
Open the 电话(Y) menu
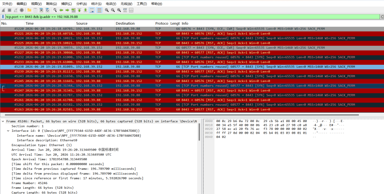[111, 4]
